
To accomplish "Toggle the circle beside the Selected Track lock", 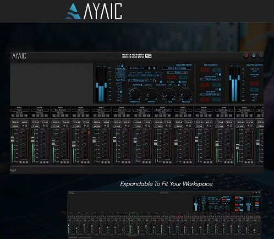I will [x=118, y=66].
